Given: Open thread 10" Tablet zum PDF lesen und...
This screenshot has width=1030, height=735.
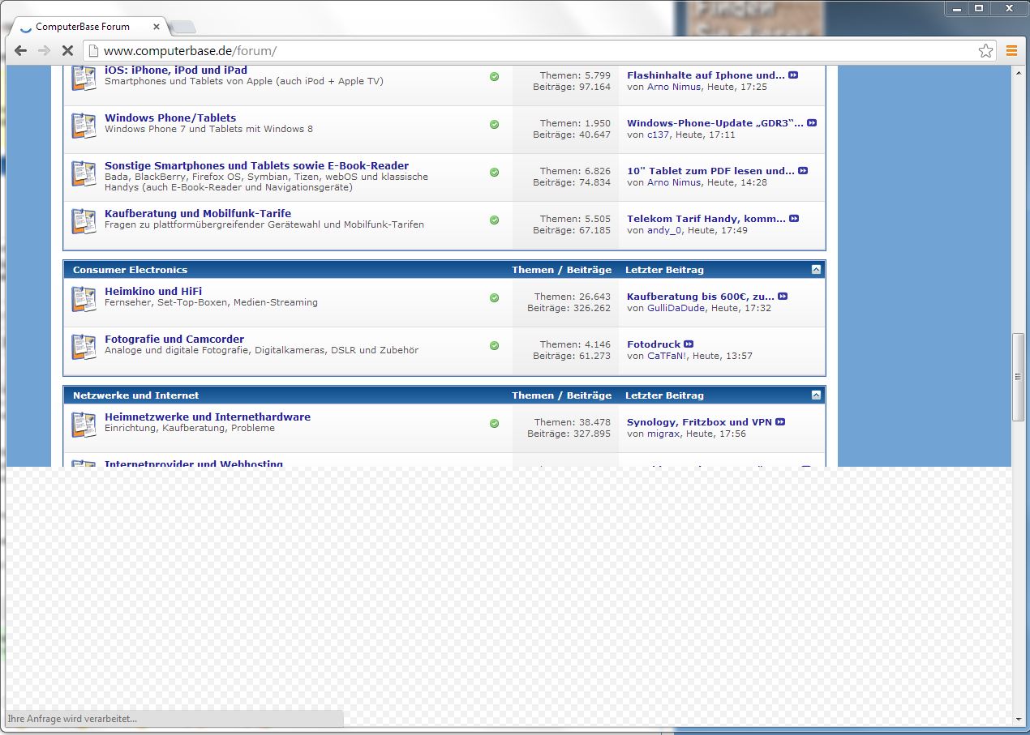Looking at the screenshot, I should pos(710,171).
